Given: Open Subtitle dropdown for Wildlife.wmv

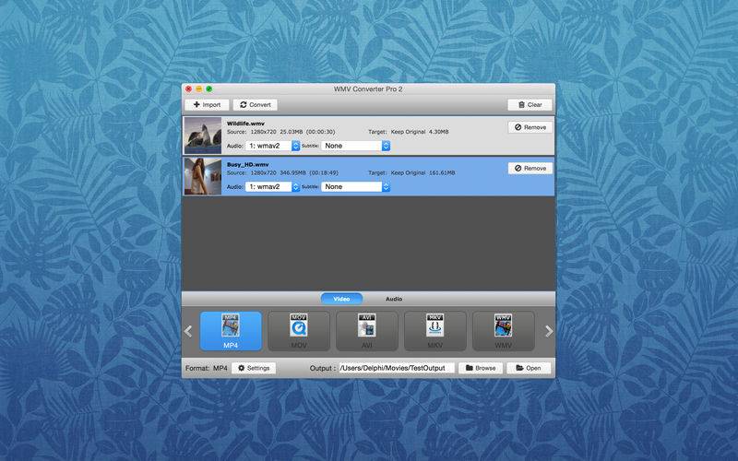Looking at the screenshot, I should pos(355,146).
